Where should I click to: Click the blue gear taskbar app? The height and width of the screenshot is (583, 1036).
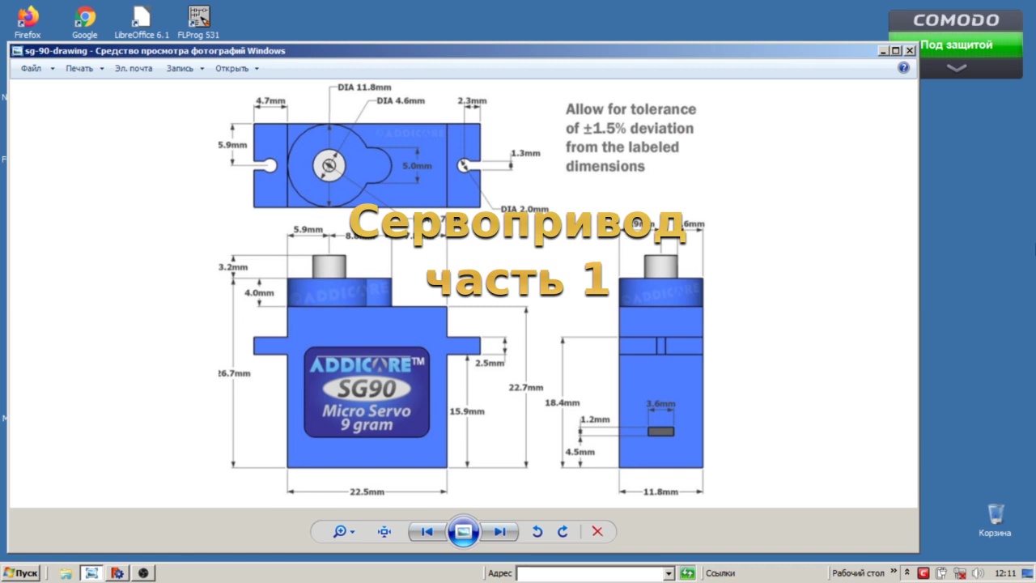coord(117,573)
